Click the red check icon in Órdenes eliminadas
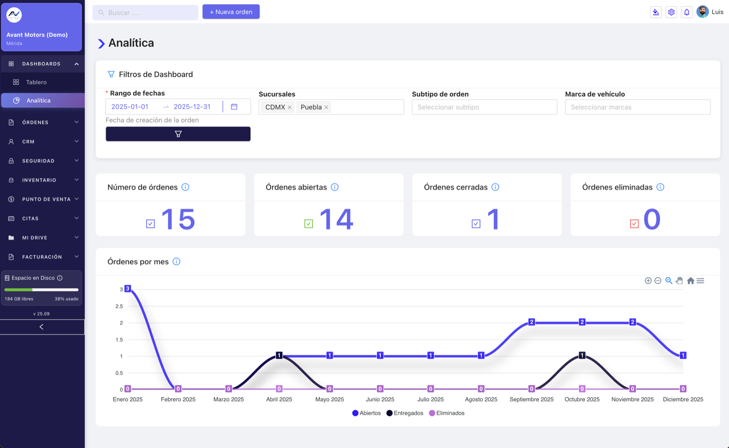 634,224
